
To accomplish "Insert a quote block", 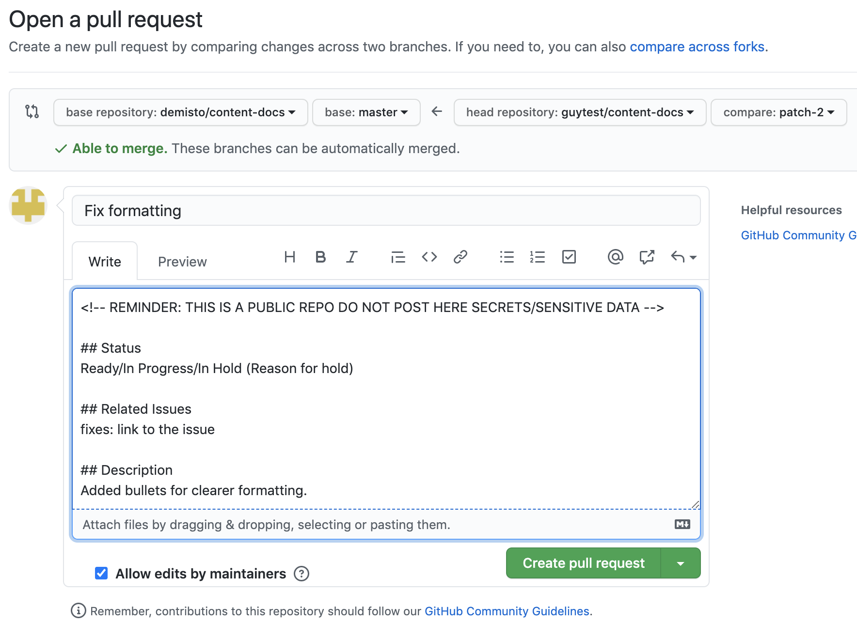I will pyautogui.click(x=398, y=257).
